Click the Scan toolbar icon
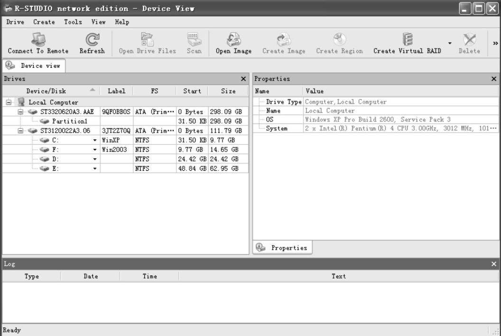This screenshot has height=336, width=501. click(194, 40)
